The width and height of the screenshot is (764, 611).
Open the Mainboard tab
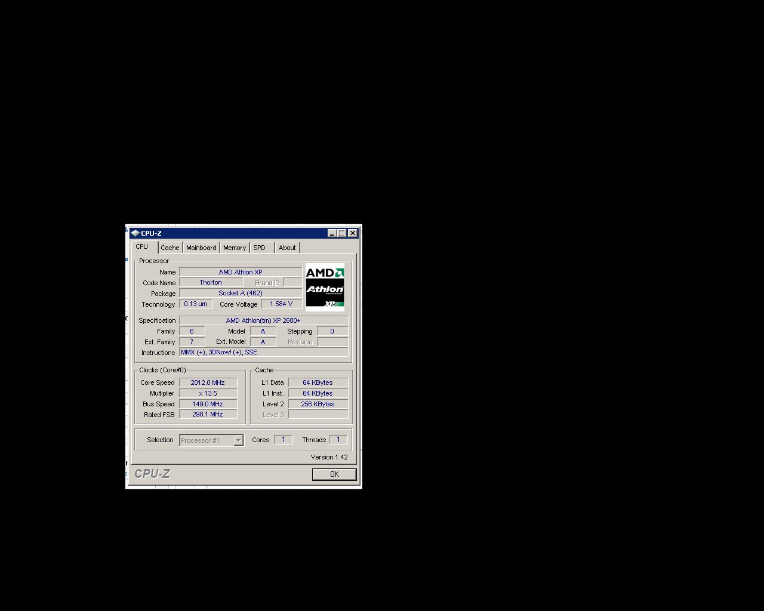[x=201, y=248]
